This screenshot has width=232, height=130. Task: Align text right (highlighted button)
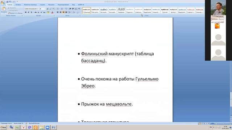(63, 12)
